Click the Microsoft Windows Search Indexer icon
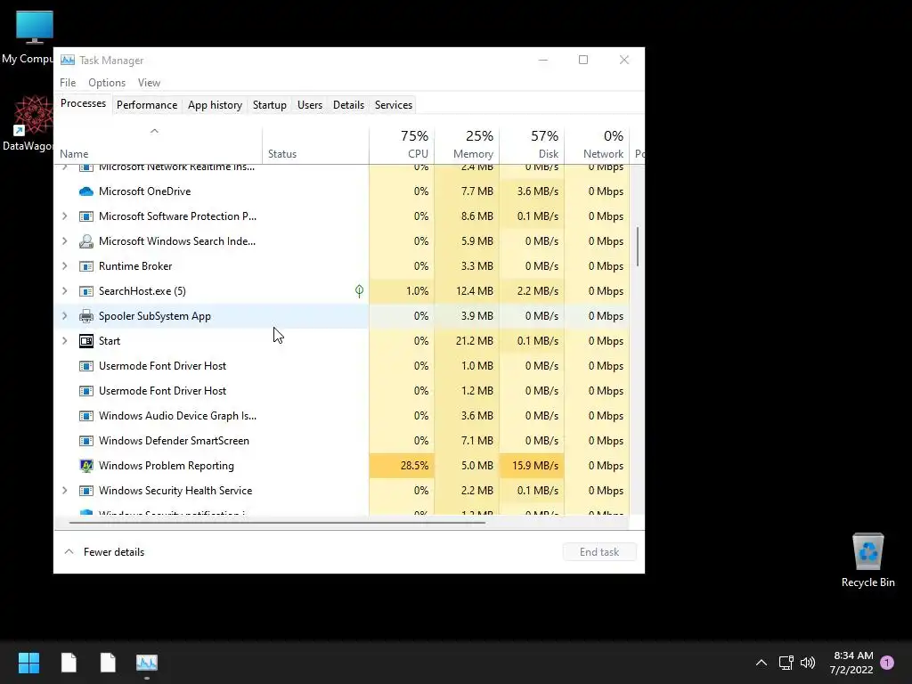Viewport: 912px width, 684px height. pyautogui.click(x=86, y=241)
